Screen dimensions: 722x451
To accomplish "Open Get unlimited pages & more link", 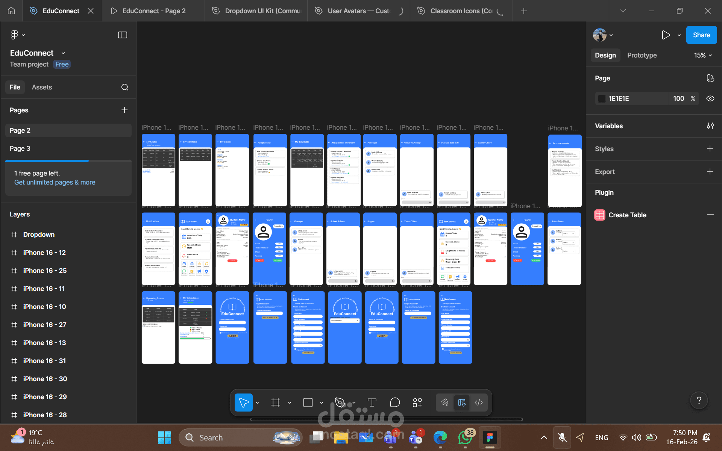I will (x=55, y=182).
